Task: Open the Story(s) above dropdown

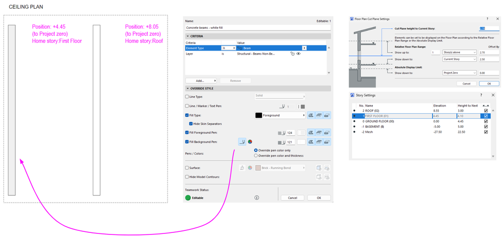Action: (459, 53)
